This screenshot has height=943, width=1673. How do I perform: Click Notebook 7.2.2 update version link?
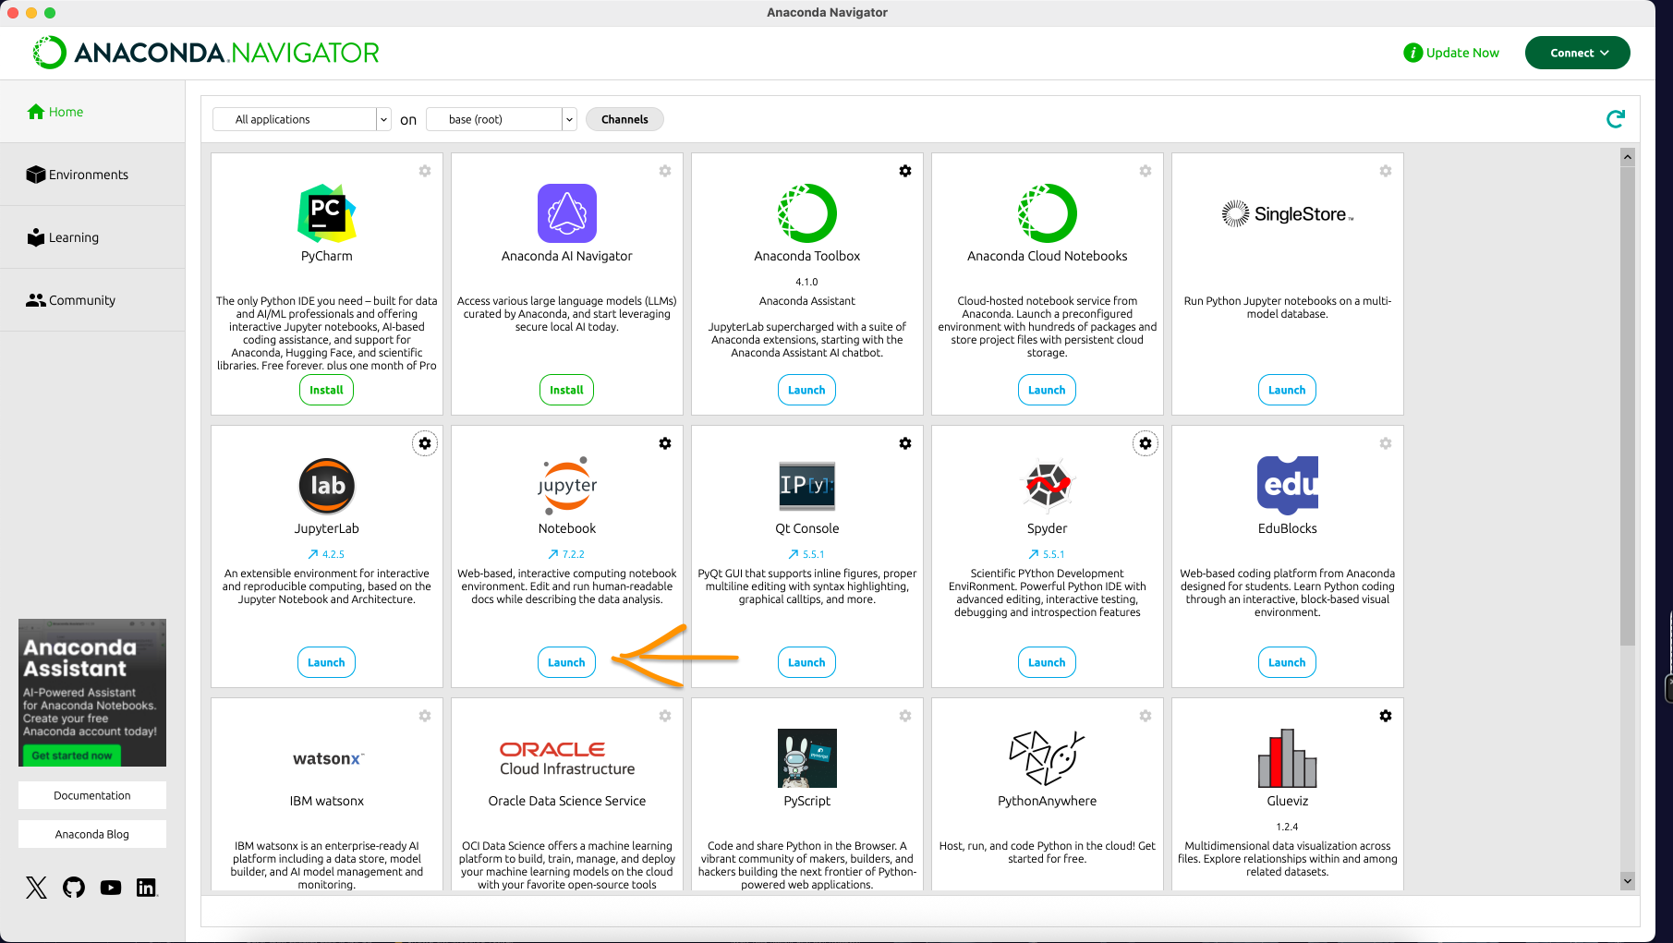pos(566,554)
